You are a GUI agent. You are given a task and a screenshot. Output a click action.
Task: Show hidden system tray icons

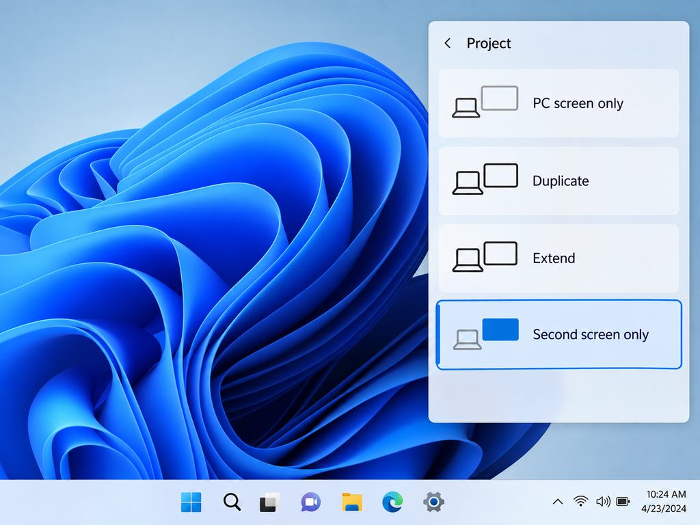pos(558,502)
